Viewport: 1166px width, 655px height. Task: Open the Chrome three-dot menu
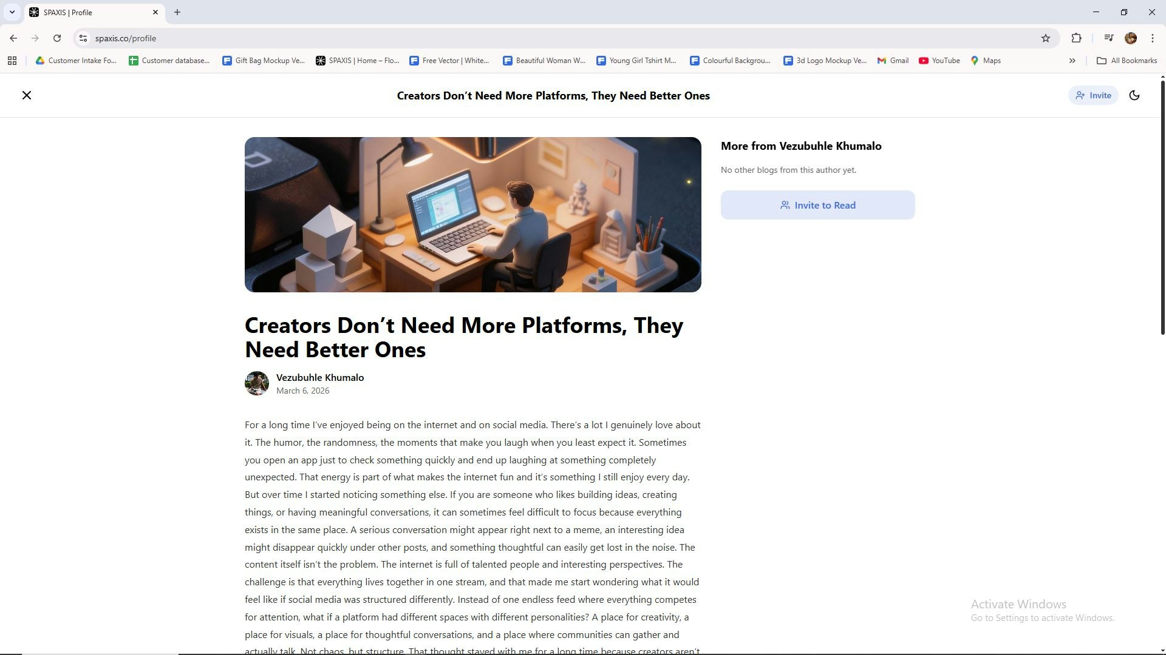coord(1153,38)
